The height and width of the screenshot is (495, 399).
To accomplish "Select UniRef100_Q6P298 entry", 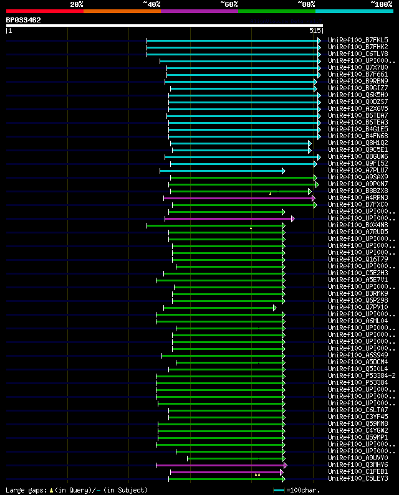I will pos(358,301).
